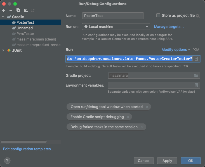
Task: Select masaimara:main [clean] configuration
Action: (x=30, y=39)
